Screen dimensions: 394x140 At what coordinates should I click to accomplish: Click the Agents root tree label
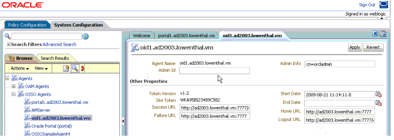25,78
